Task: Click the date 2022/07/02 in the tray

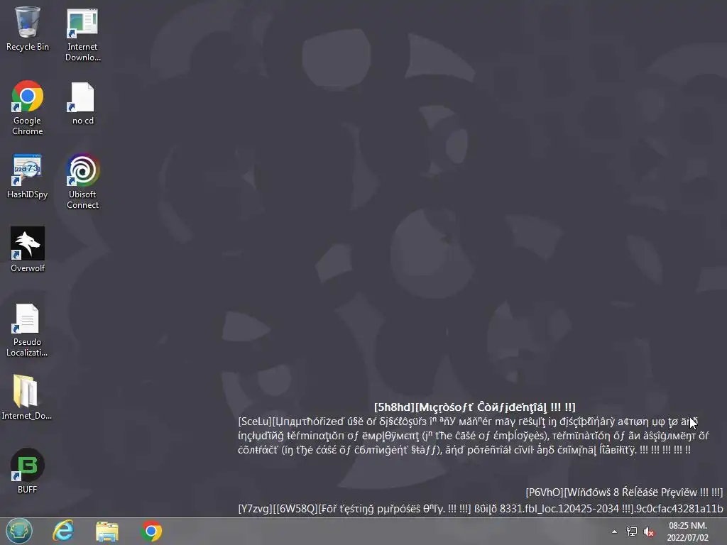Action: click(x=687, y=538)
